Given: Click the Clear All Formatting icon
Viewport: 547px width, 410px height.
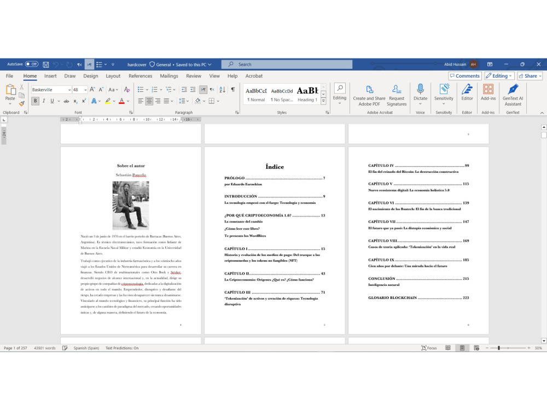Looking at the screenshot, I should tap(127, 90).
